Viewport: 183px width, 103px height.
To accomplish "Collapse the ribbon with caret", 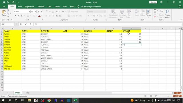I will tap(181, 20).
